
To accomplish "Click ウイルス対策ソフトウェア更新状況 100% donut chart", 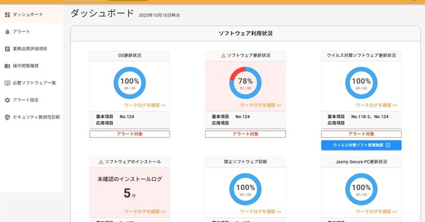I will [361, 83].
